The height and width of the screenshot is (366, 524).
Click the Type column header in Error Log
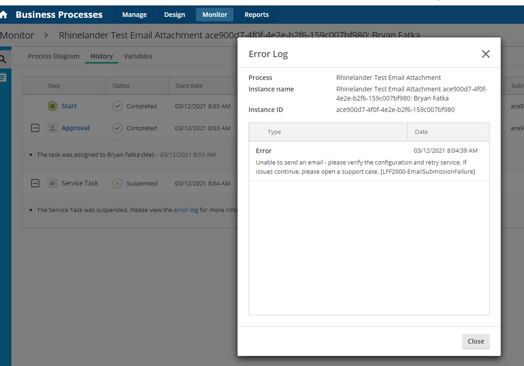click(x=274, y=132)
